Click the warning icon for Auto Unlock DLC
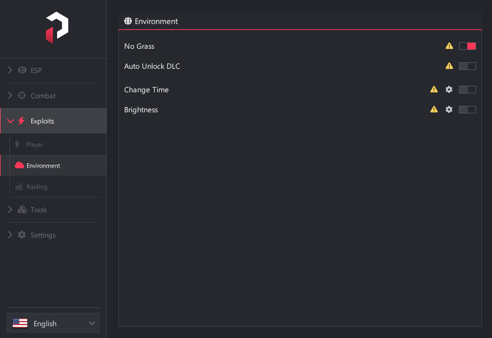 [449, 66]
